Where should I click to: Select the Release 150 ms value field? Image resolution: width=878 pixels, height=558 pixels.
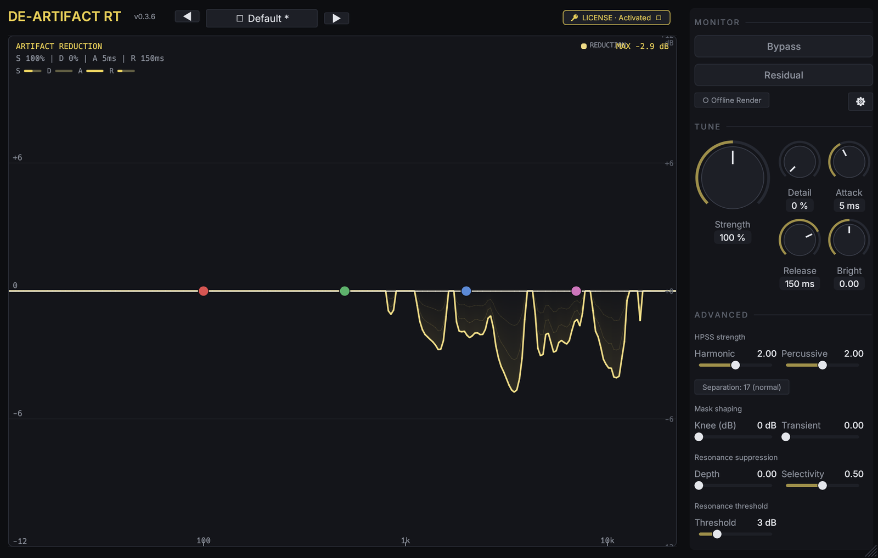pos(800,284)
